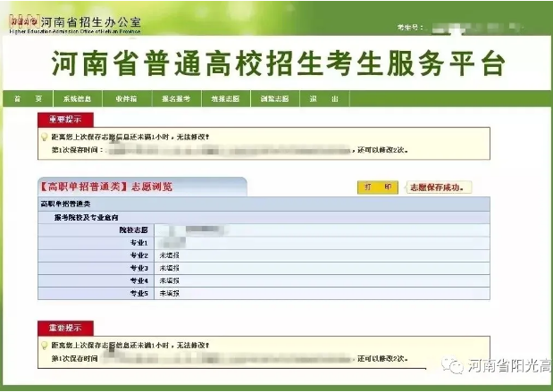This screenshot has width=553, height=392.
Task: Click 还可以修改2次 in the upper notice
Action: (382, 150)
